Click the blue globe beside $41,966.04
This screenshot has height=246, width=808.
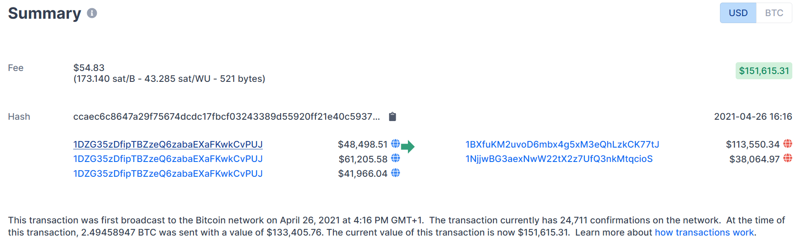click(395, 173)
